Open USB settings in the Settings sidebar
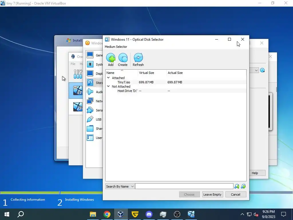Screen dimensions: 293x220 94,119
